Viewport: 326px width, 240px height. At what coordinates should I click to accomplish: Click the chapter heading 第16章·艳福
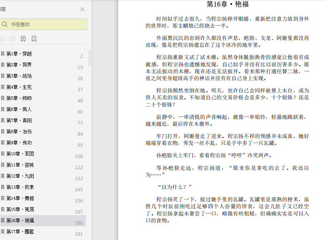click(x=227, y=4)
